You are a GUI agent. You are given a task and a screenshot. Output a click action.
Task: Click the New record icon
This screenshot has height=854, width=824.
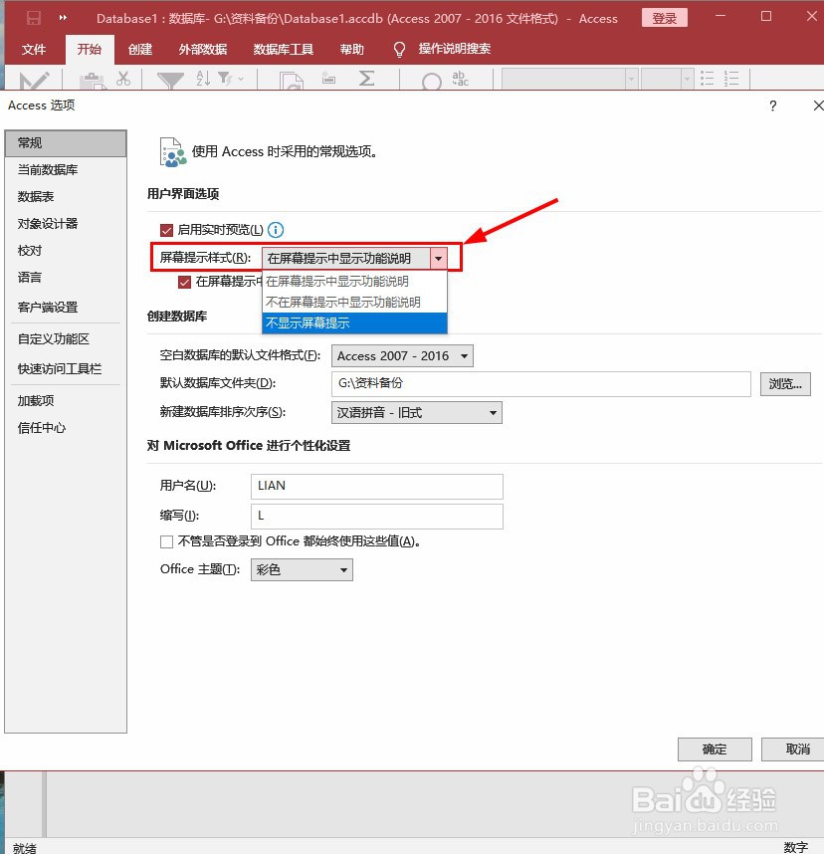(328, 78)
